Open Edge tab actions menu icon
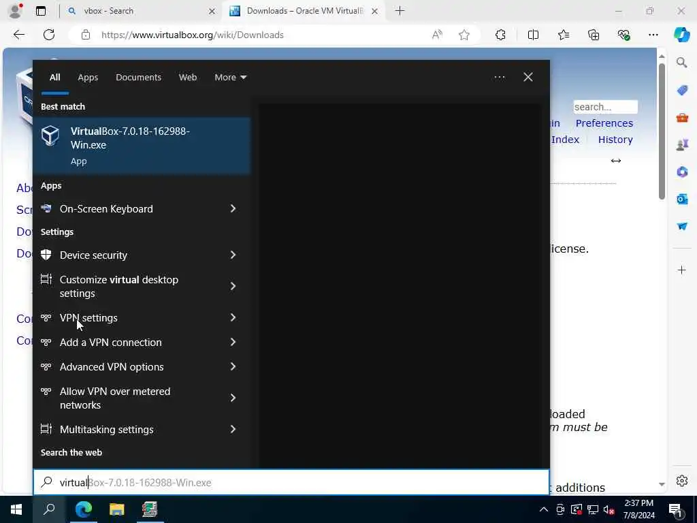Viewport: 697px width, 523px height. pyautogui.click(x=41, y=11)
